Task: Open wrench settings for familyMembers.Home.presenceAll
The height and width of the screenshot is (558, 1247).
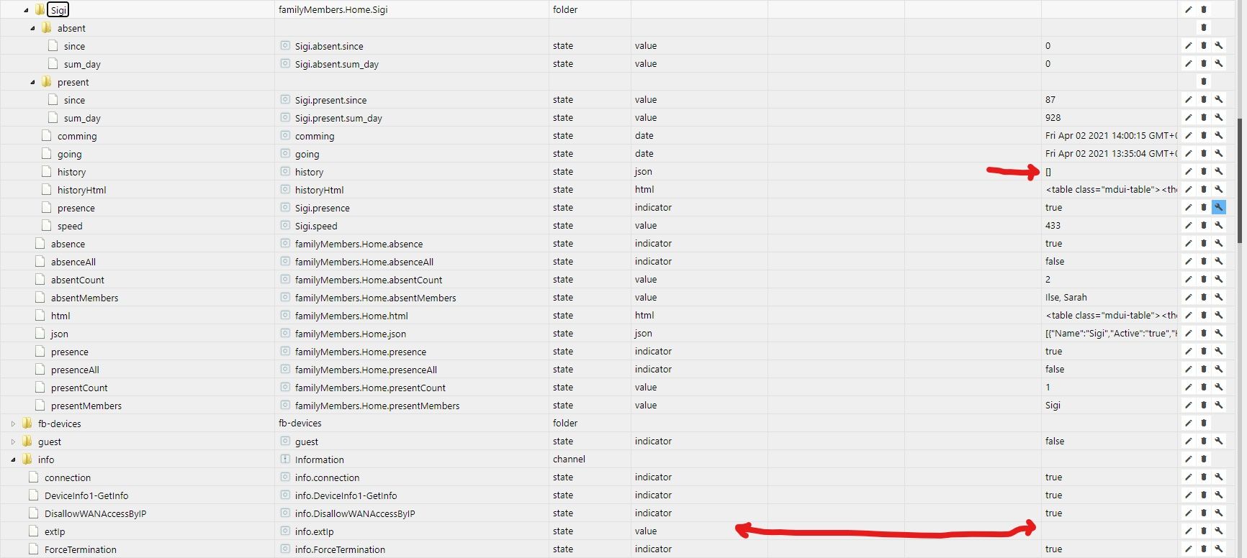Action: [x=1219, y=370]
